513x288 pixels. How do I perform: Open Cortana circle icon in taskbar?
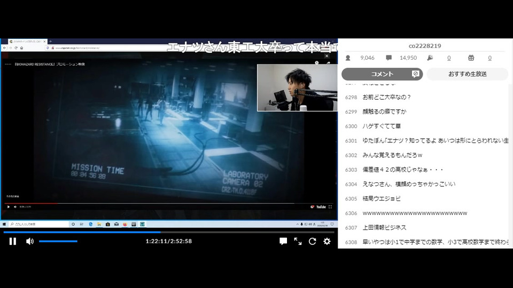[73, 225]
